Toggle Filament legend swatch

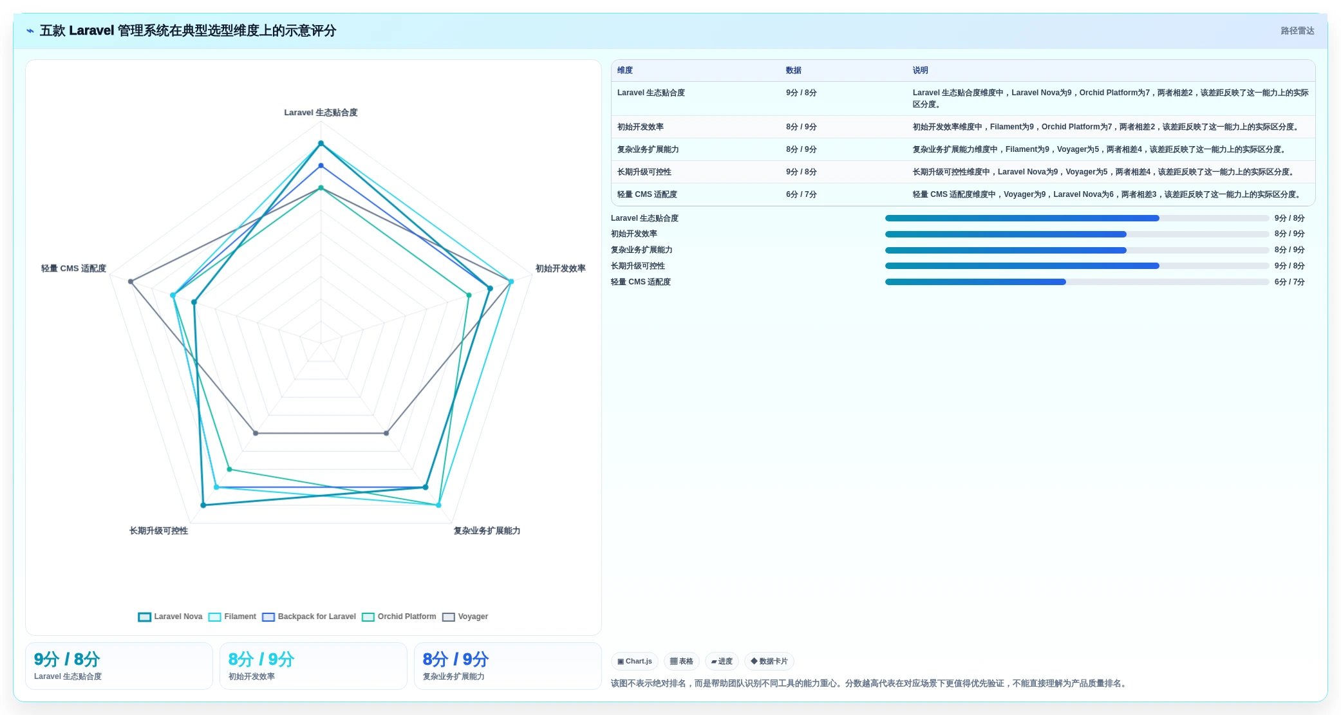(x=215, y=617)
